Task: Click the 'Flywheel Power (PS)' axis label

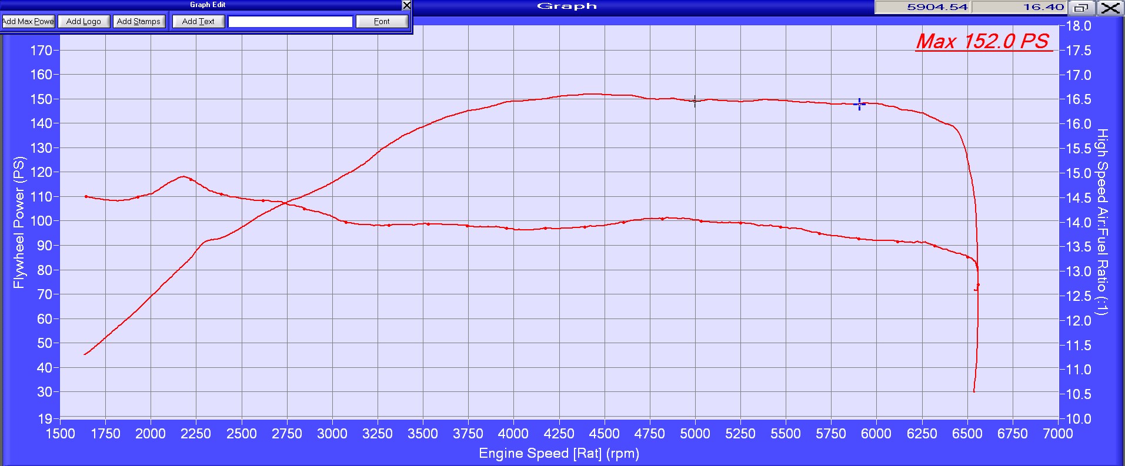Action: [19, 223]
